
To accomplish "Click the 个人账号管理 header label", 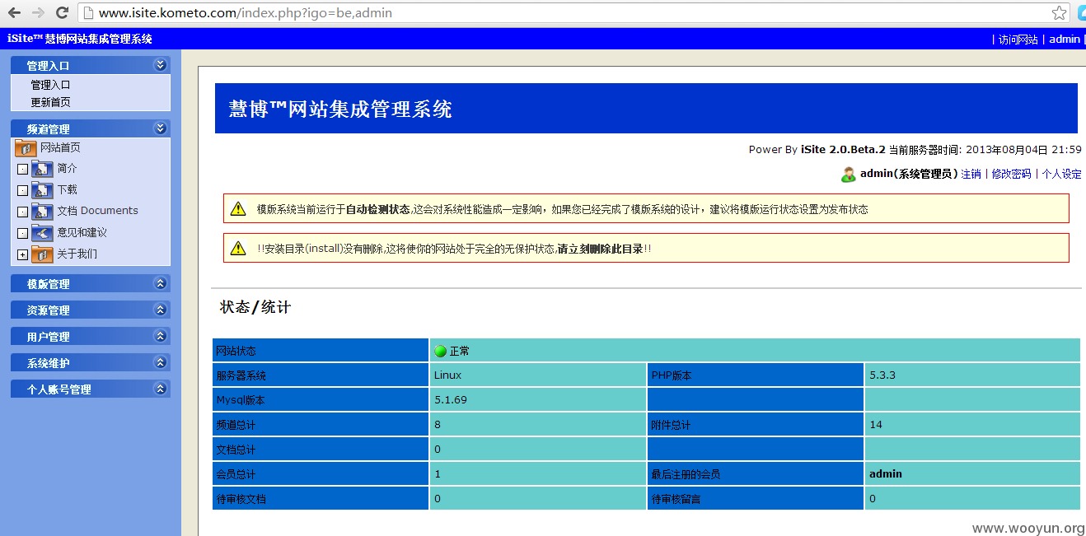I will click(59, 389).
